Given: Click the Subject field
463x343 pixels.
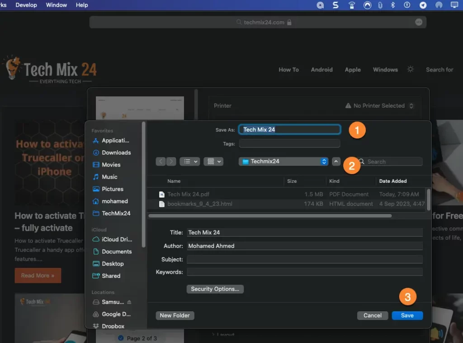Looking at the screenshot, I should tap(304, 259).
